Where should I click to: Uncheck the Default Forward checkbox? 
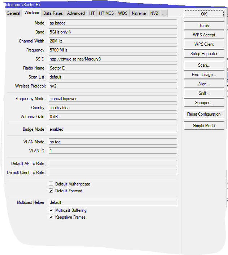click(x=51, y=191)
